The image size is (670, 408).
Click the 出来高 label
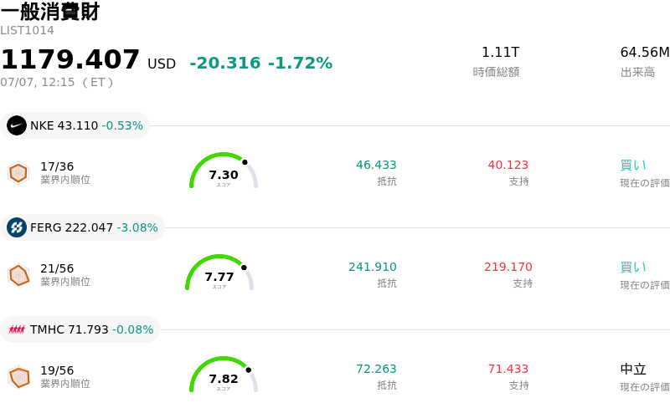637,72
